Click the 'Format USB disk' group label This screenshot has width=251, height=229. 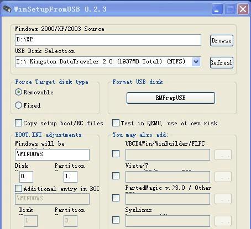pyautogui.click(x=138, y=82)
